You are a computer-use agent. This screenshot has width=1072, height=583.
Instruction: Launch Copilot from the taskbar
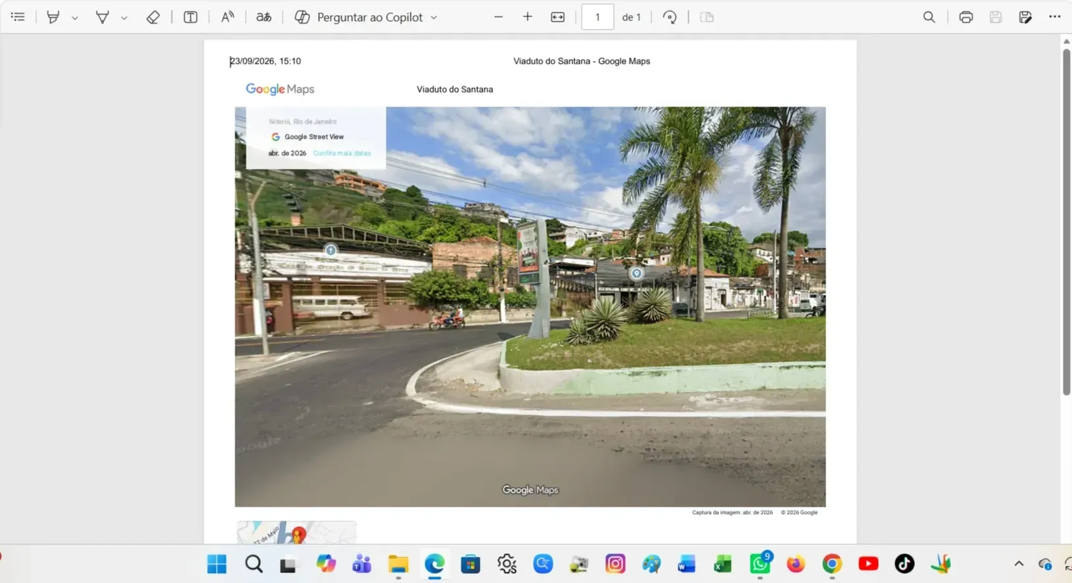point(326,564)
